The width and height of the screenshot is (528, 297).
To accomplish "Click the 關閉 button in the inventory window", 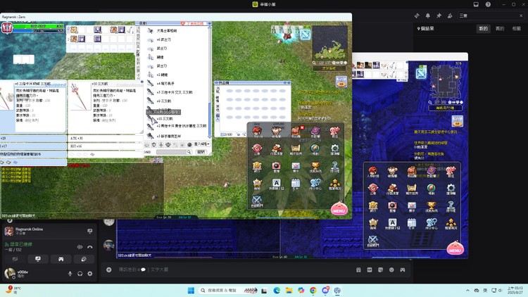I will [x=201, y=152].
